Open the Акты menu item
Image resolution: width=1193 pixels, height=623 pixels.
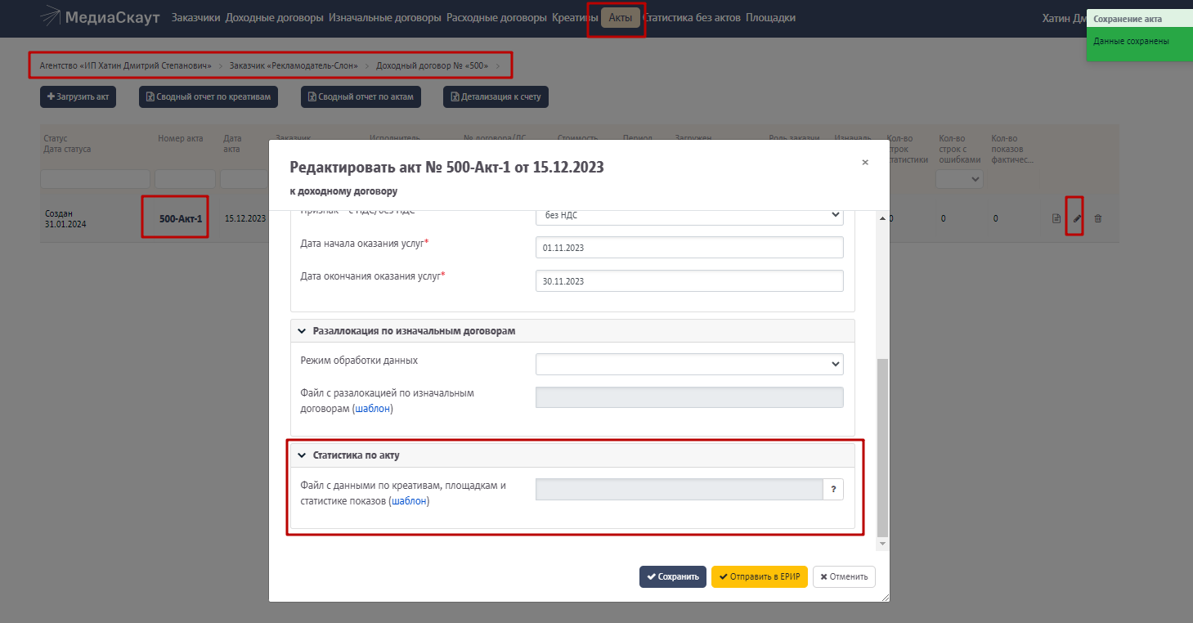(621, 18)
